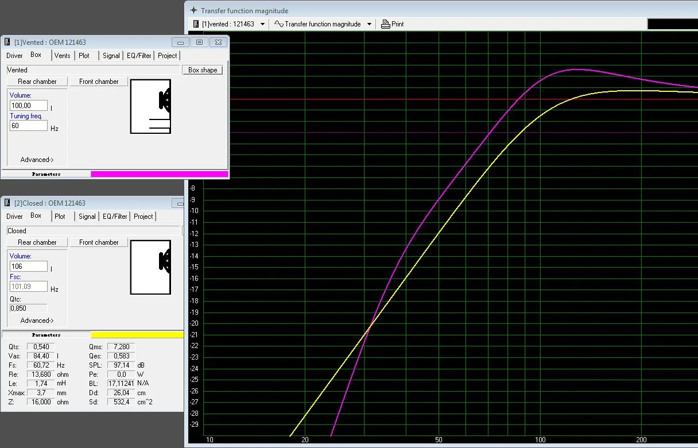Click the Box shape button
Viewport: 698px width, 448px height.
point(203,70)
